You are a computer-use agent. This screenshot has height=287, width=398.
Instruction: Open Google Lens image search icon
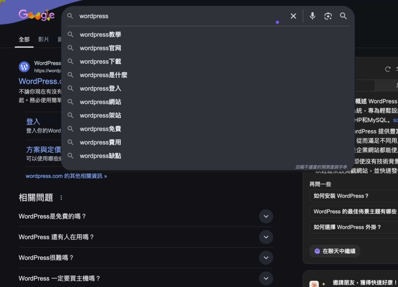click(328, 16)
